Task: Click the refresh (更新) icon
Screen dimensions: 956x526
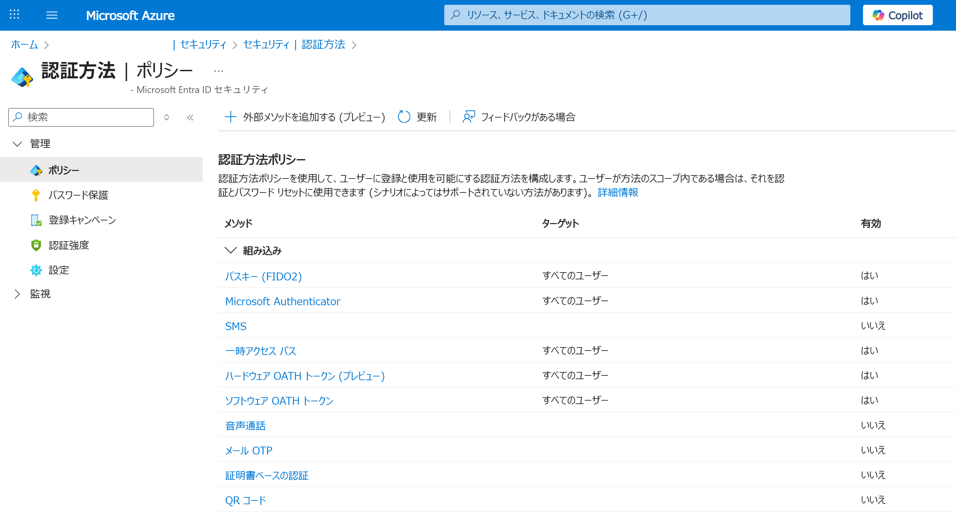Action: [x=404, y=117]
